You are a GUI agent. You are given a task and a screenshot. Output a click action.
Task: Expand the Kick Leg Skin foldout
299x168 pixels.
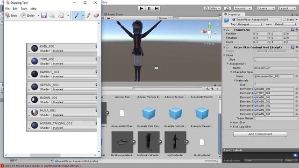(231, 126)
